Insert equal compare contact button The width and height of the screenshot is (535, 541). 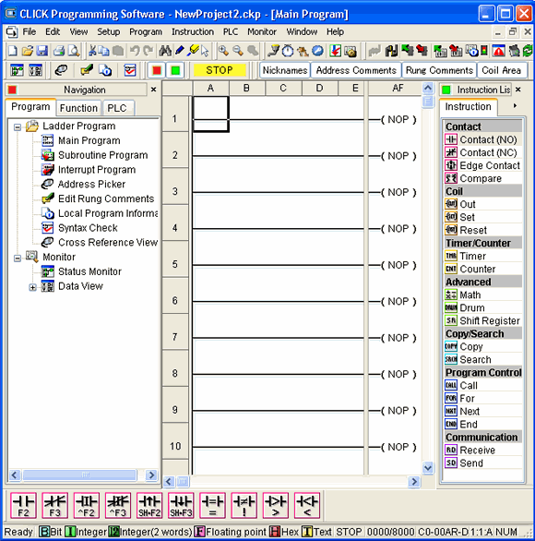point(213,506)
